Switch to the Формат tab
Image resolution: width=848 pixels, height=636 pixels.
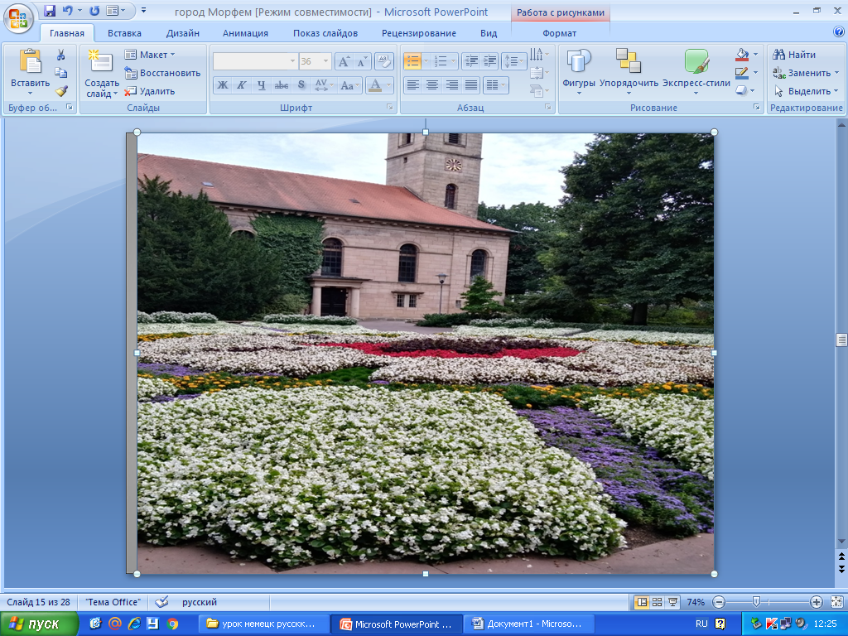coord(560,33)
